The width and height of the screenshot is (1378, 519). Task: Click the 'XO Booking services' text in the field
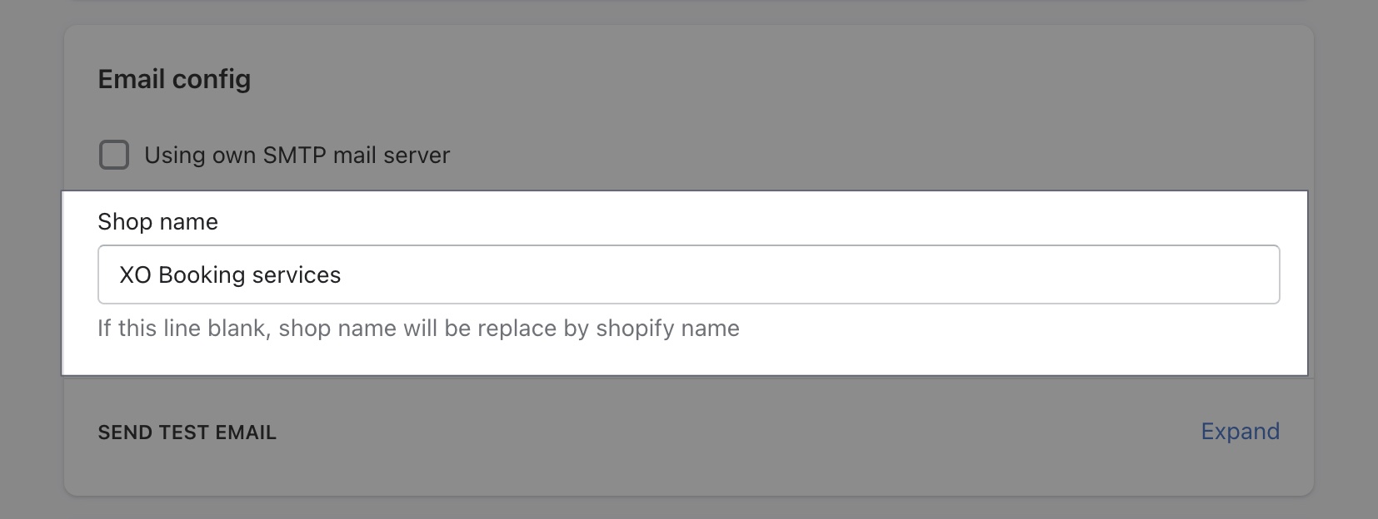(x=230, y=275)
